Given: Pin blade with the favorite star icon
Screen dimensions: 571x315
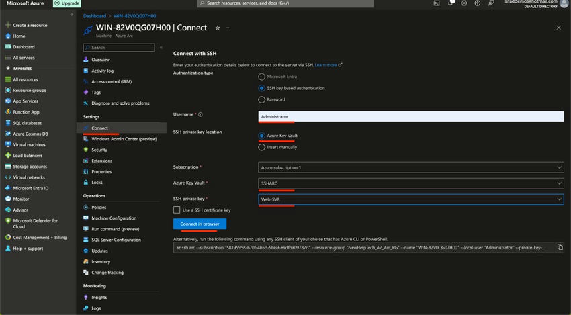Looking at the screenshot, I should [218, 28].
